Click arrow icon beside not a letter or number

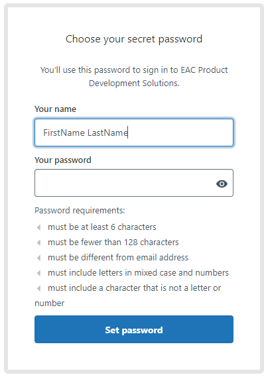point(38,288)
